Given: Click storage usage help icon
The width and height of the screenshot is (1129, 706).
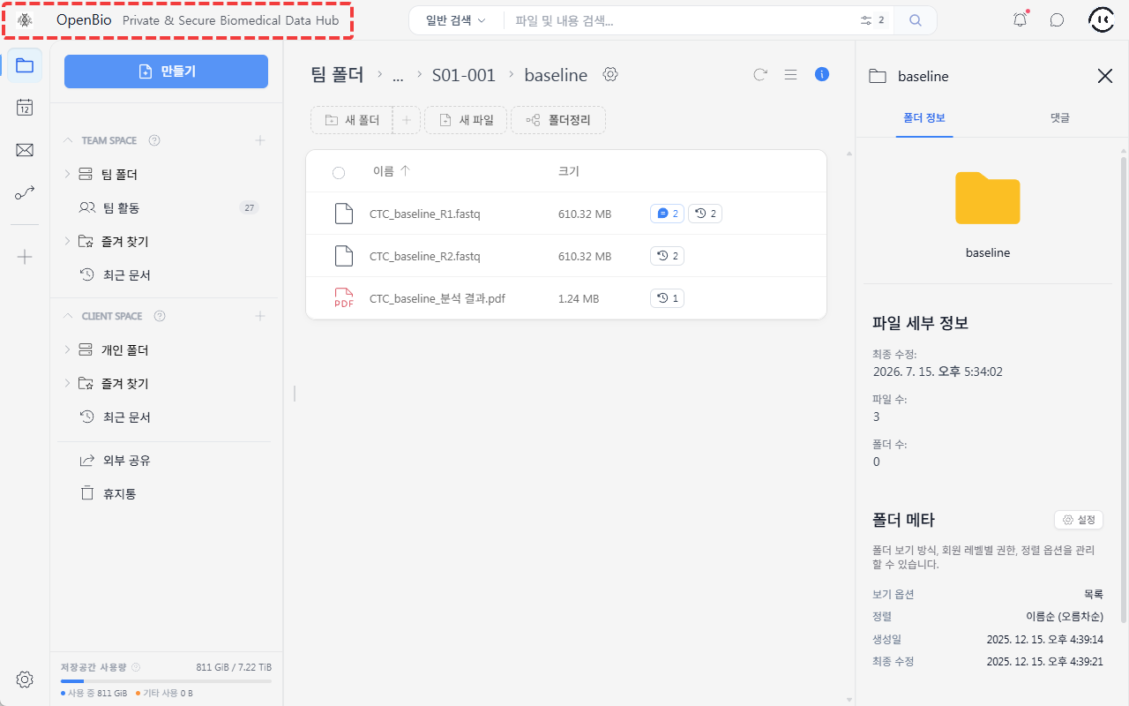Looking at the screenshot, I should point(136,667).
